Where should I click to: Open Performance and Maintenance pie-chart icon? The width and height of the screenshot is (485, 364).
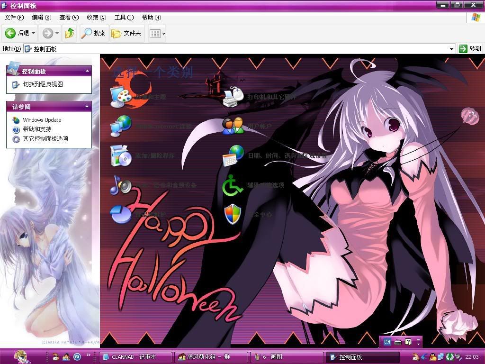click(x=121, y=214)
